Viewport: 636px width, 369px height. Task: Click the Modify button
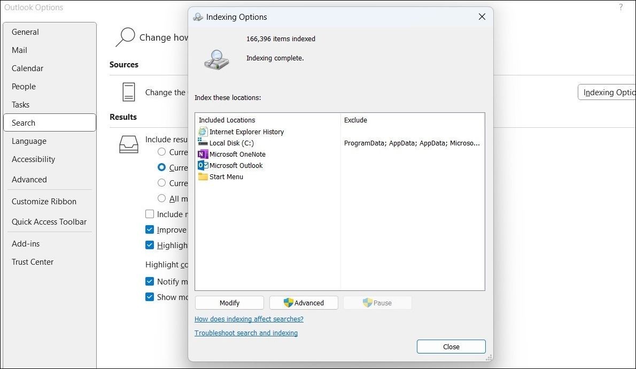pos(230,303)
